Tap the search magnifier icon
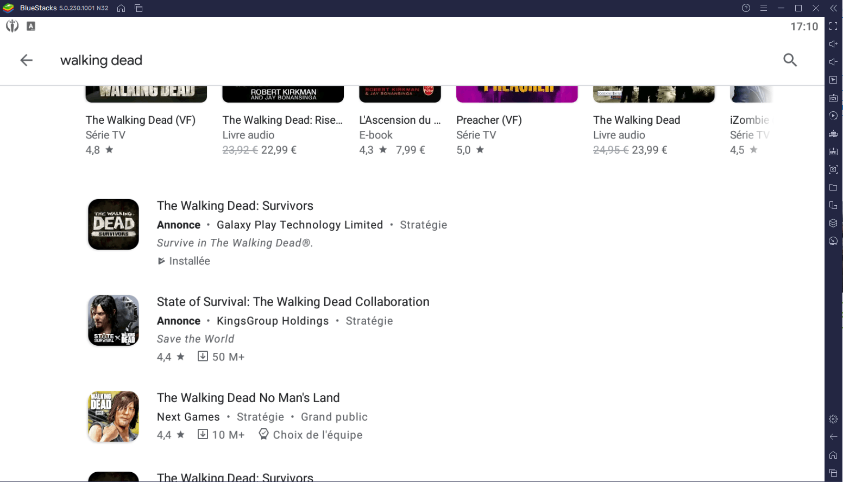843x482 pixels. tap(790, 60)
